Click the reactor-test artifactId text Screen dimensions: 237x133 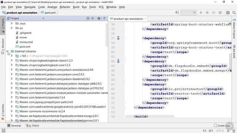pyautogui.click(x=187, y=93)
